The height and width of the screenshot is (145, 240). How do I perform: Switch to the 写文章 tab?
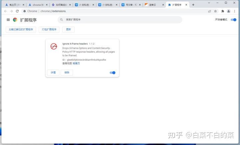[131, 5]
